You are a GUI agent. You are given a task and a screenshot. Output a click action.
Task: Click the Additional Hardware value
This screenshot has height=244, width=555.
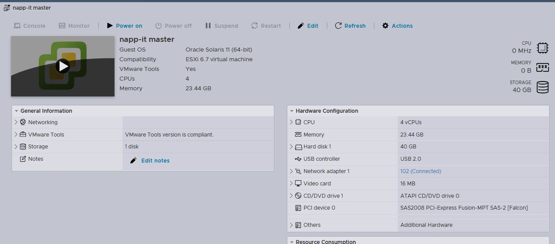(426, 225)
